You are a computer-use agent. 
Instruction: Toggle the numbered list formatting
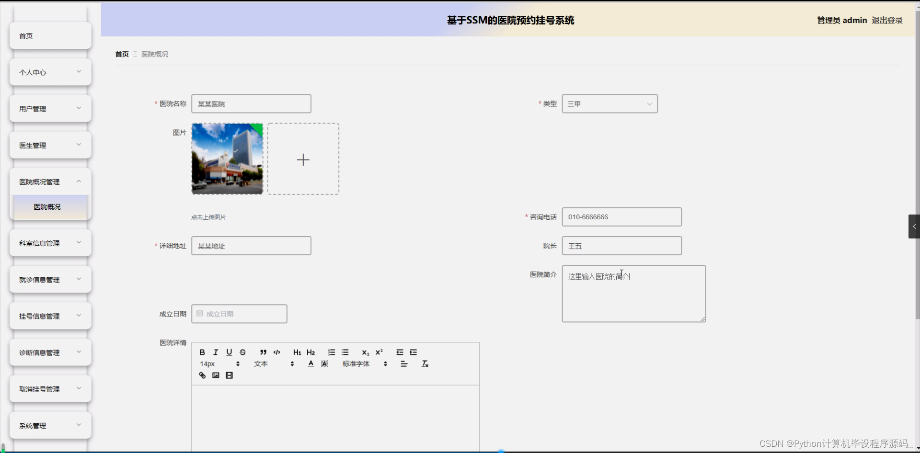(x=331, y=352)
